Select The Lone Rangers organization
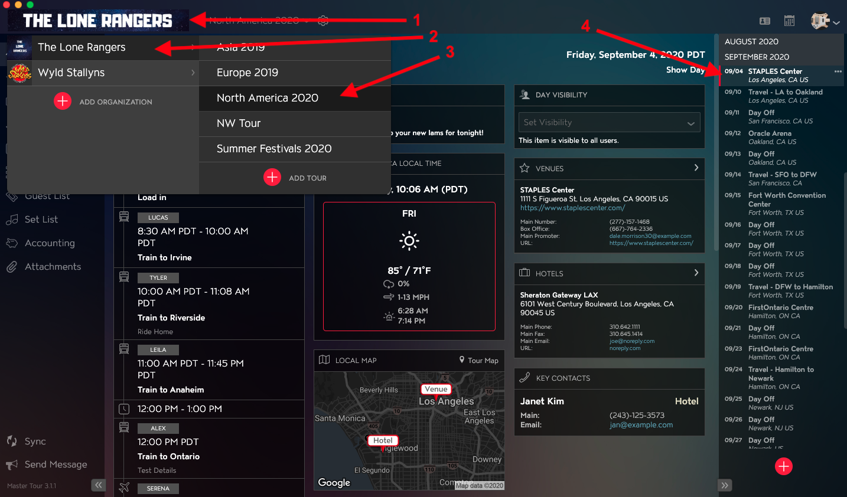Image resolution: width=847 pixels, height=497 pixels. (103, 47)
